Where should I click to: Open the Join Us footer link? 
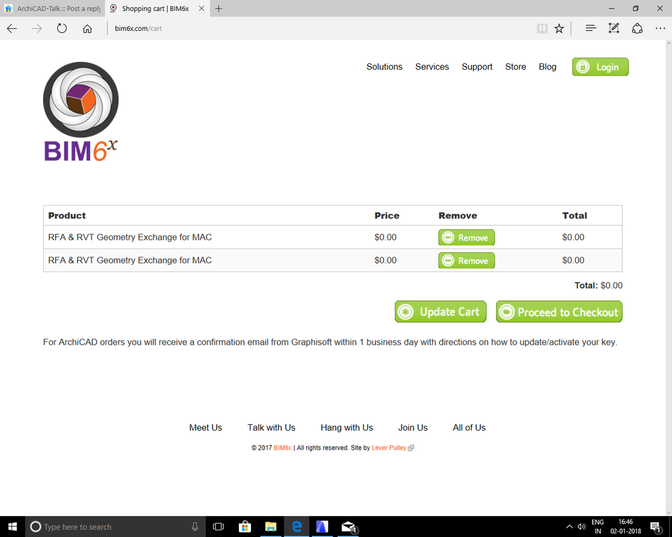click(x=413, y=427)
